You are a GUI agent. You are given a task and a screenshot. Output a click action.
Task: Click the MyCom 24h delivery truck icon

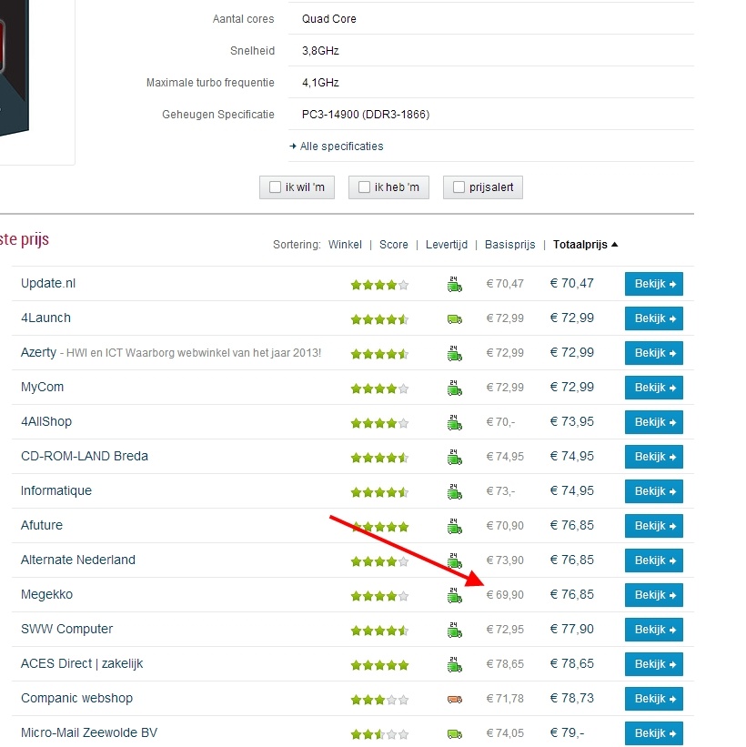pyautogui.click(x=455, y=389)
